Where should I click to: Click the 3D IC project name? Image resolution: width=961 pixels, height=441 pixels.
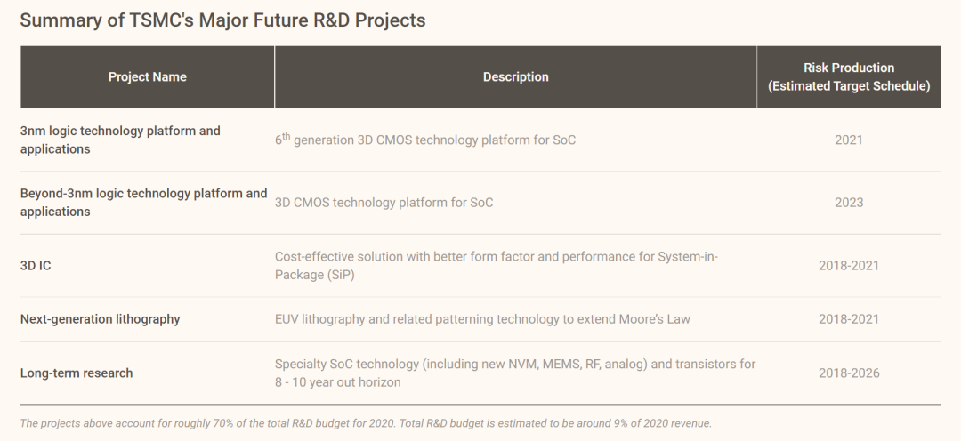tap(36, 265)
